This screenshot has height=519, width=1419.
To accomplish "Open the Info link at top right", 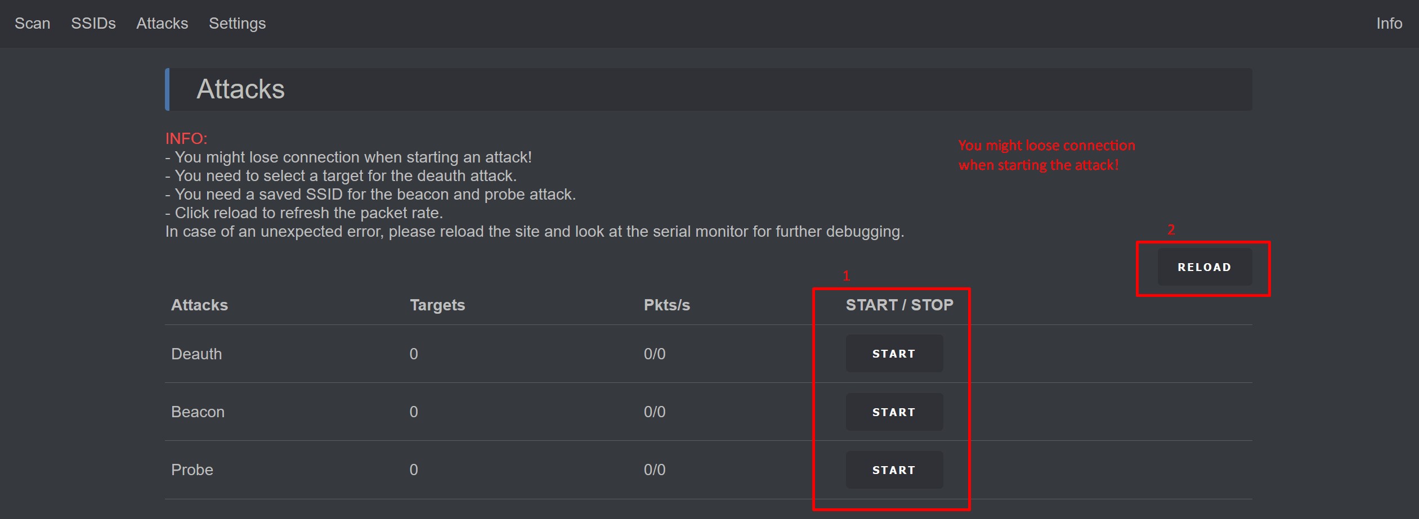I will point(1389,23).
